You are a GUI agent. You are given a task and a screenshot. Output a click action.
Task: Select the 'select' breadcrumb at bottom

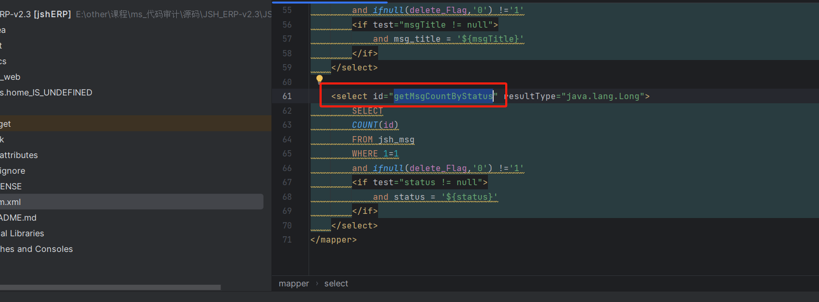pyautogui.click(x=336, y=284)
